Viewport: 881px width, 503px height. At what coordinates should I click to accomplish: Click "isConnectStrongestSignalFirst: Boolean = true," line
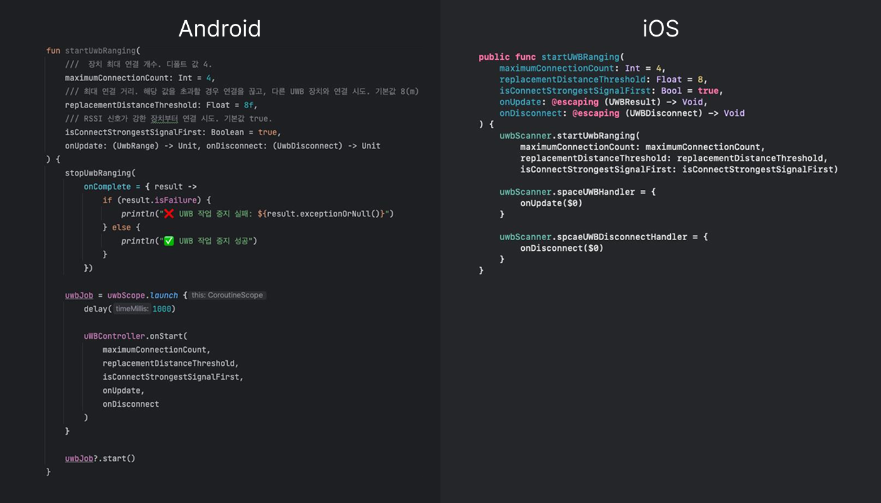click(x=173, y=132)
